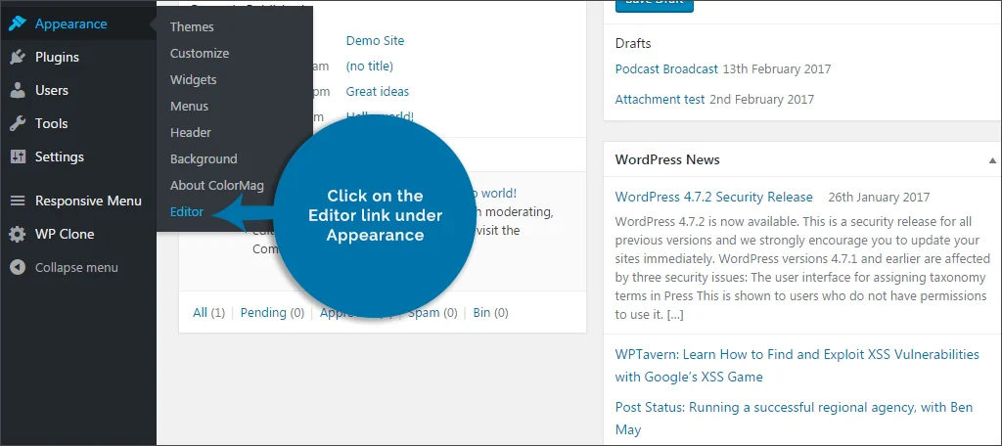This screenshot has width=1002, height=446.
Task: Open the Podcast Broadcast draft
Action: pyautogui.click(x=666, y=69)
